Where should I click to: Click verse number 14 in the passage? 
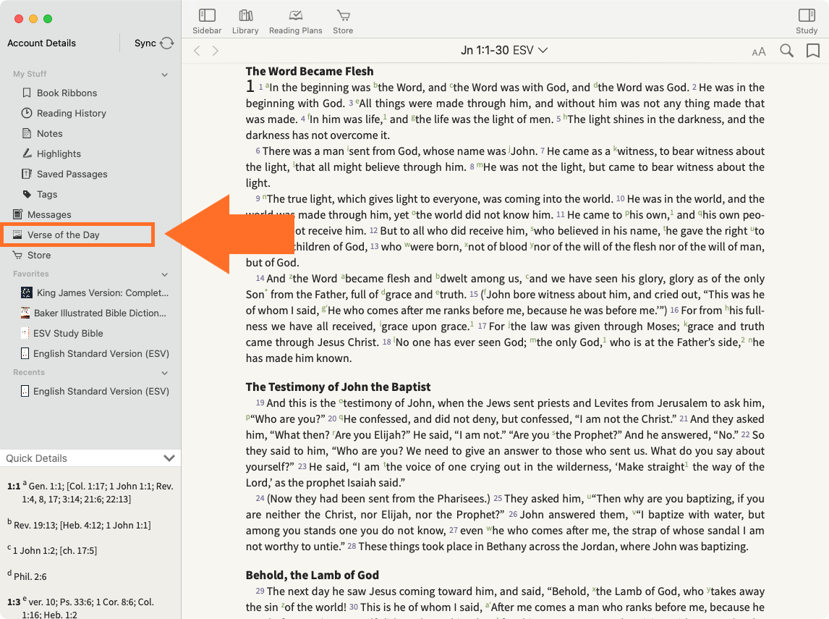point(260,278)
